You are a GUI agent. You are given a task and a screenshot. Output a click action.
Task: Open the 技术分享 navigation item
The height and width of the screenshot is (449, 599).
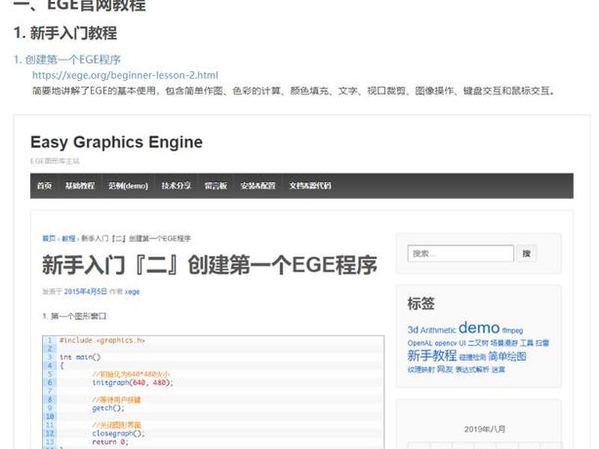click(176, 186)
